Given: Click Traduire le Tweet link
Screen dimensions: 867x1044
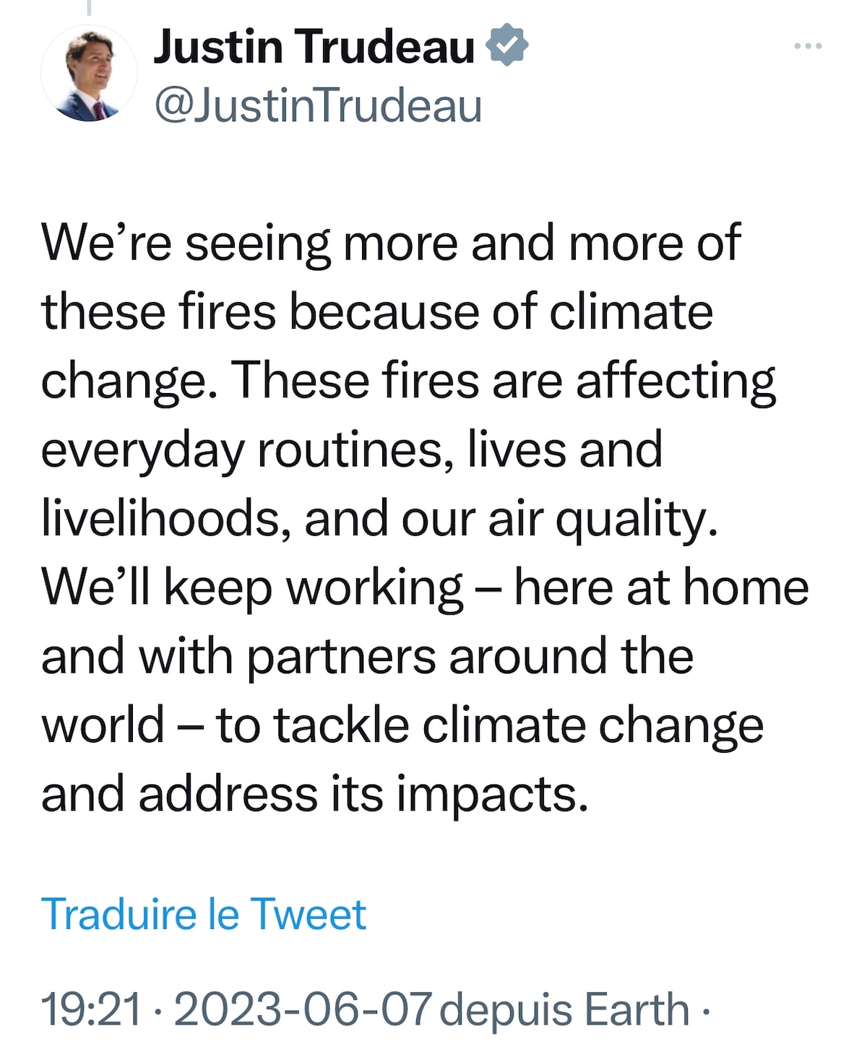Looking at the screenshot, I should click(x=204, y=914).
